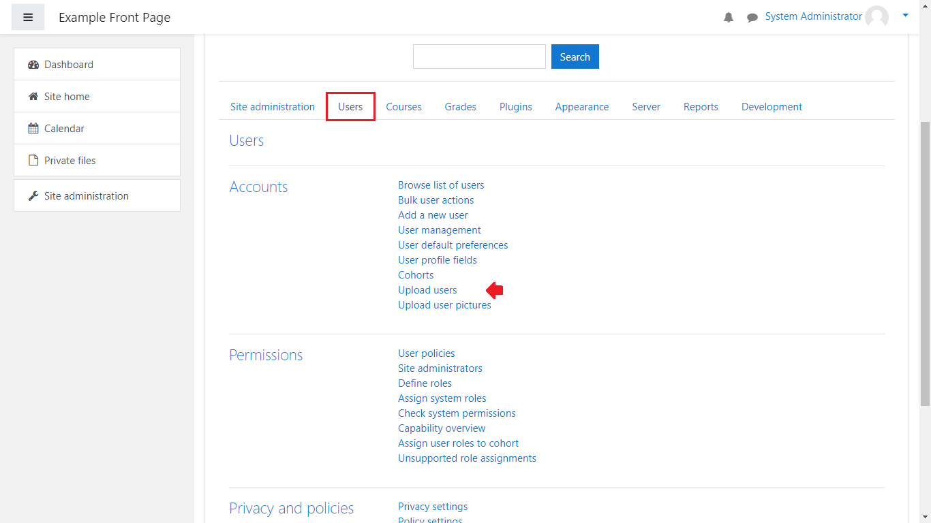Screen dimensions: 931x523
Task: Open the messages speech bubble icon
Action: (x=752, y=18)
